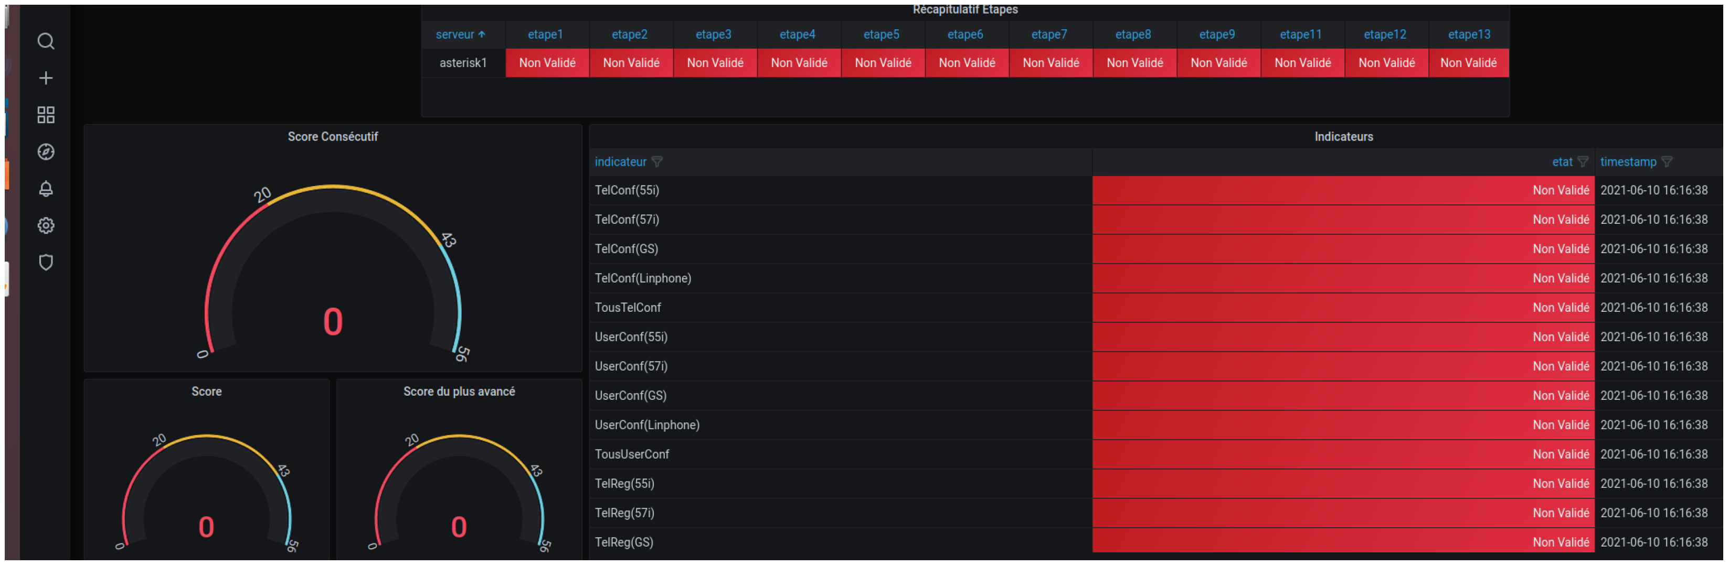Click the indicateur column filter icon
This screenshot has width=1729, height=566.
(657, 162)
